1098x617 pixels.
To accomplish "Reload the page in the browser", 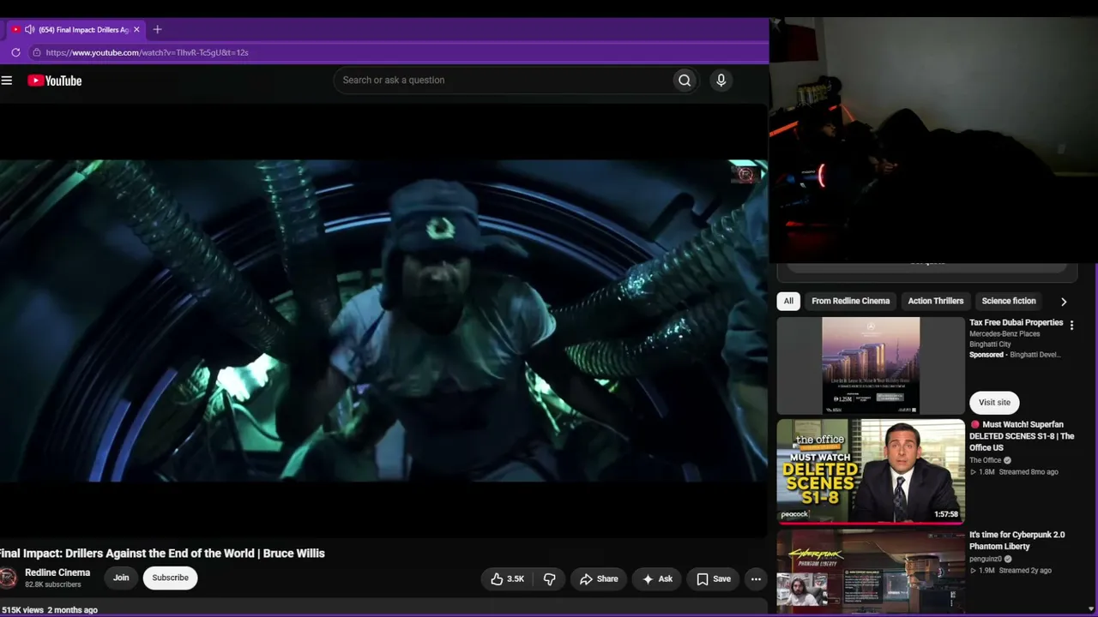I will [15, 52].
